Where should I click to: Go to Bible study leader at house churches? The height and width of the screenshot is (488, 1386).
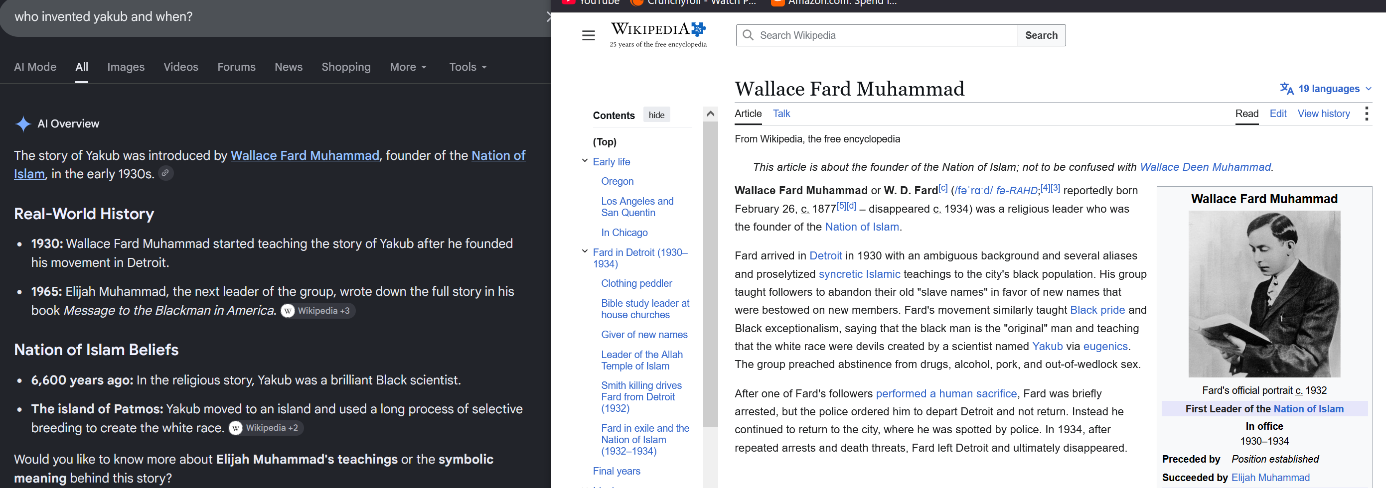pyautogui.click(x=645, y=309)
